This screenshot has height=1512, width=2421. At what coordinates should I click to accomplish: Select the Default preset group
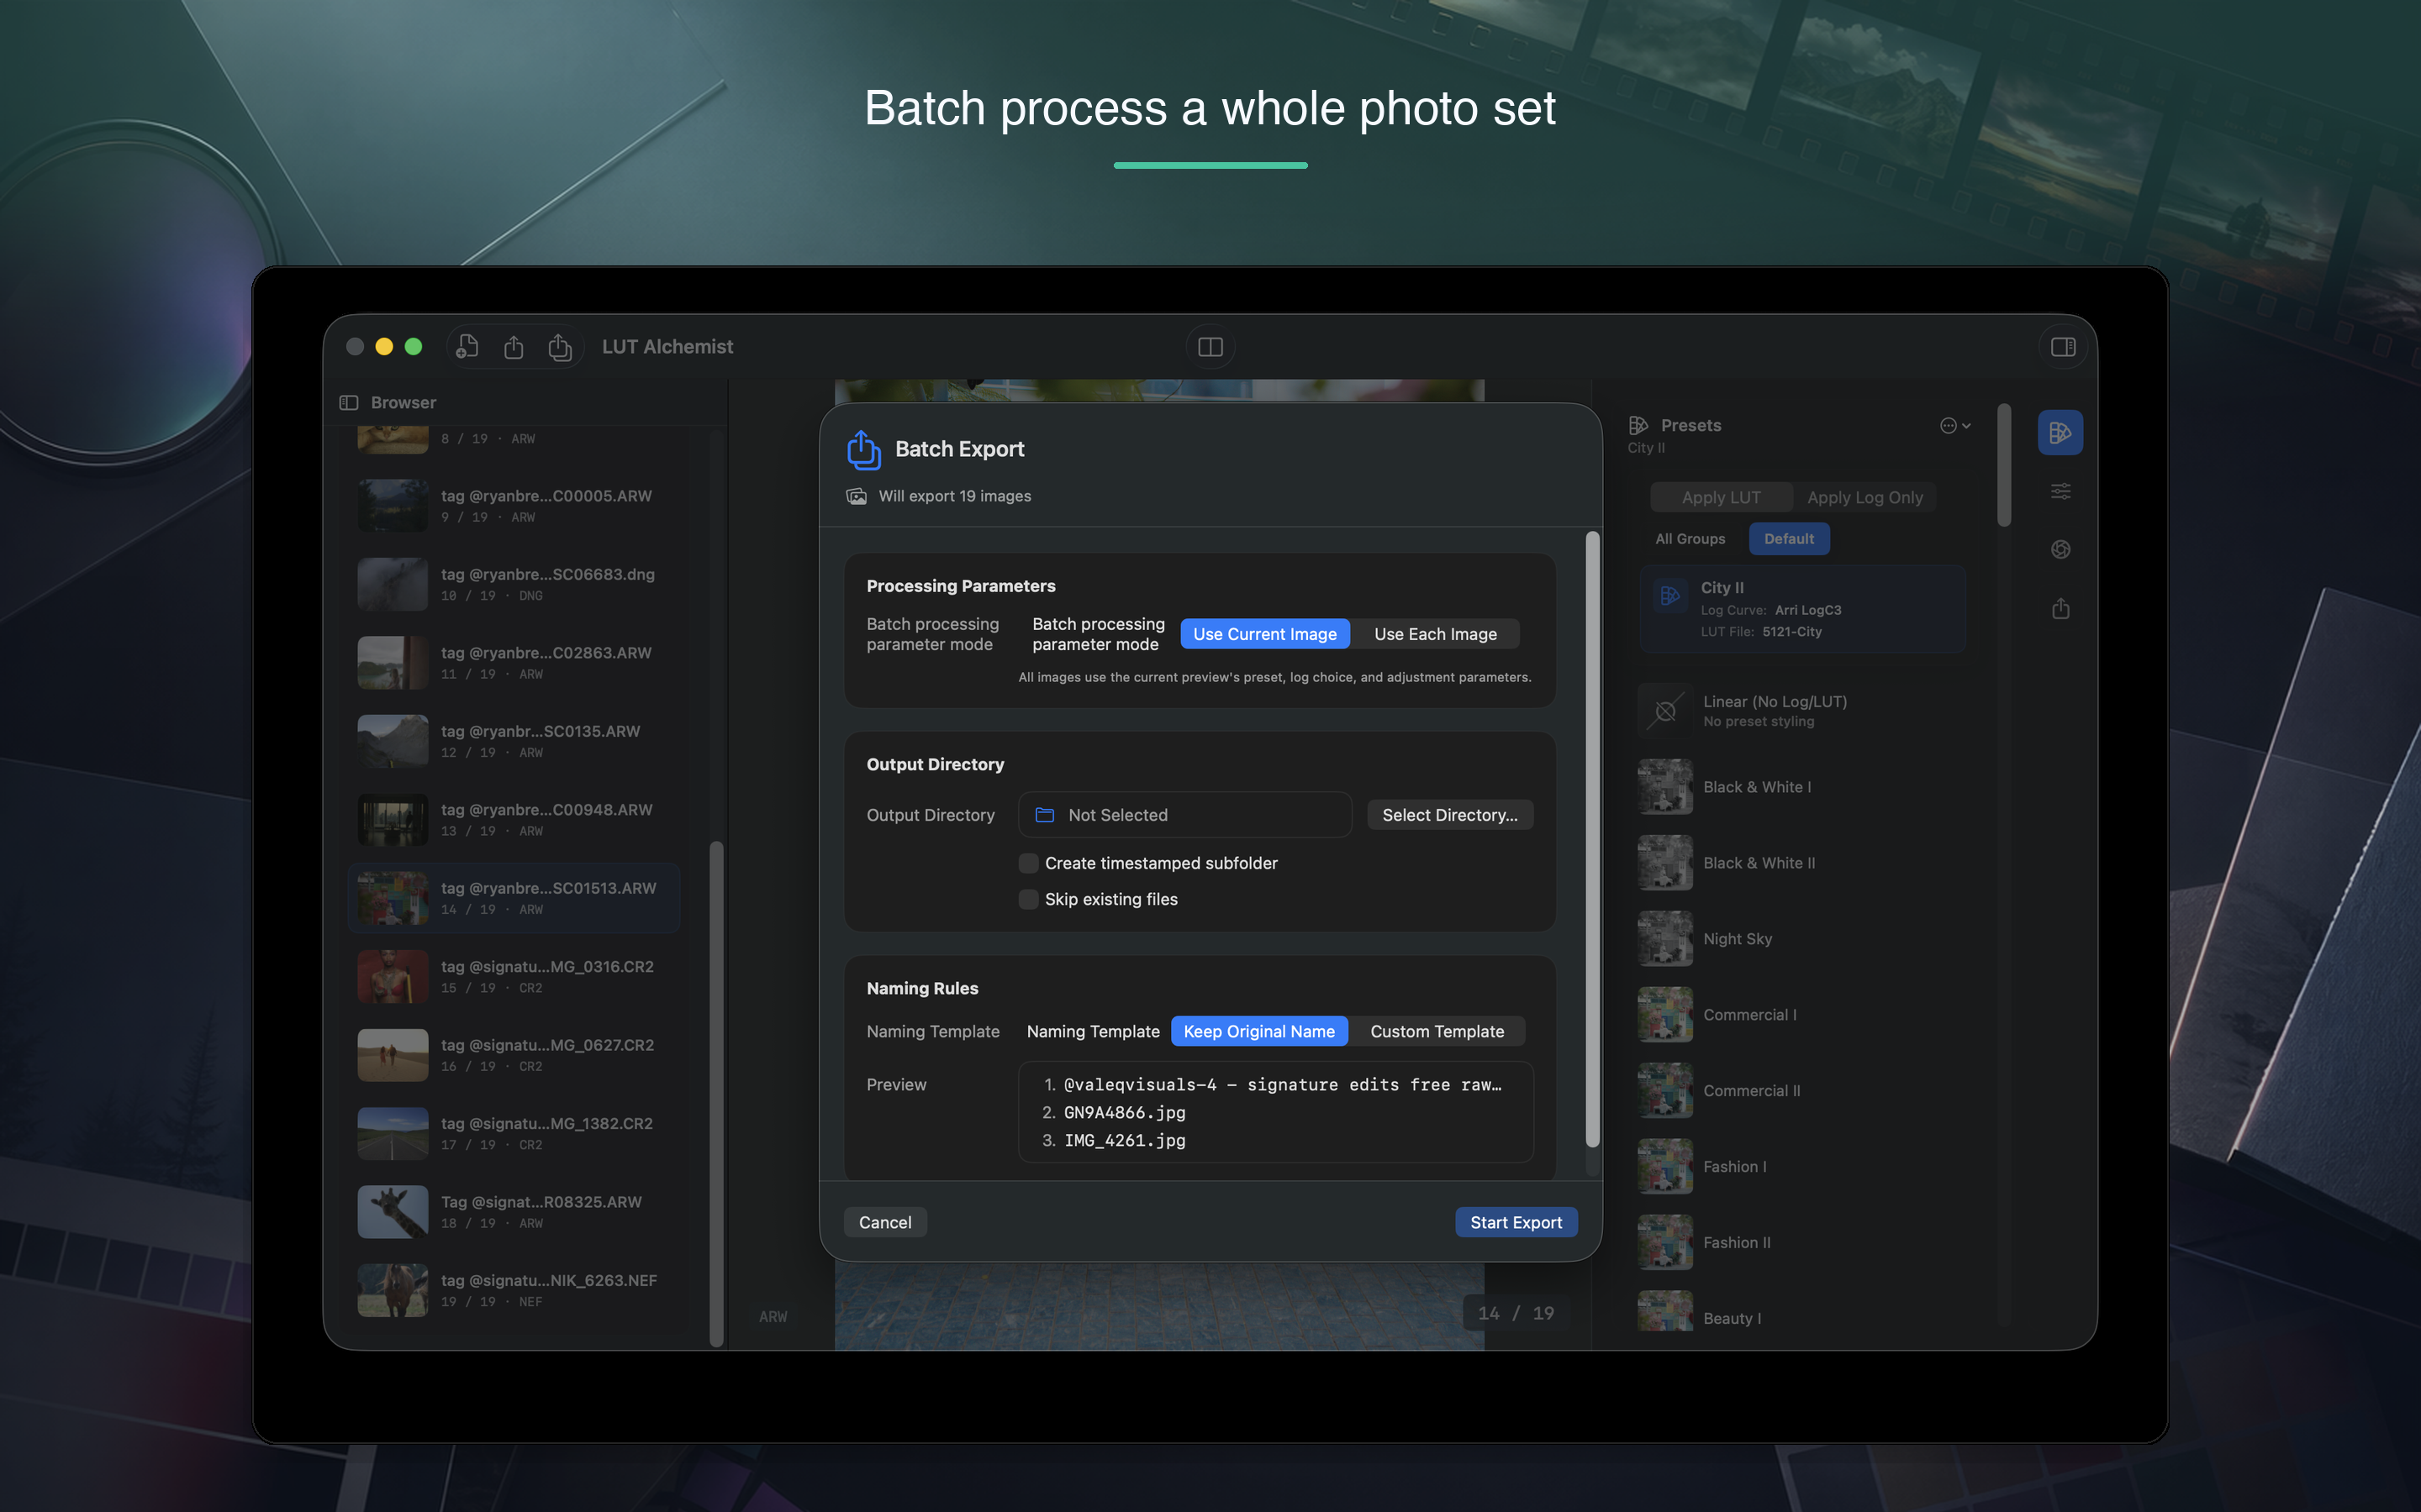1789,539
